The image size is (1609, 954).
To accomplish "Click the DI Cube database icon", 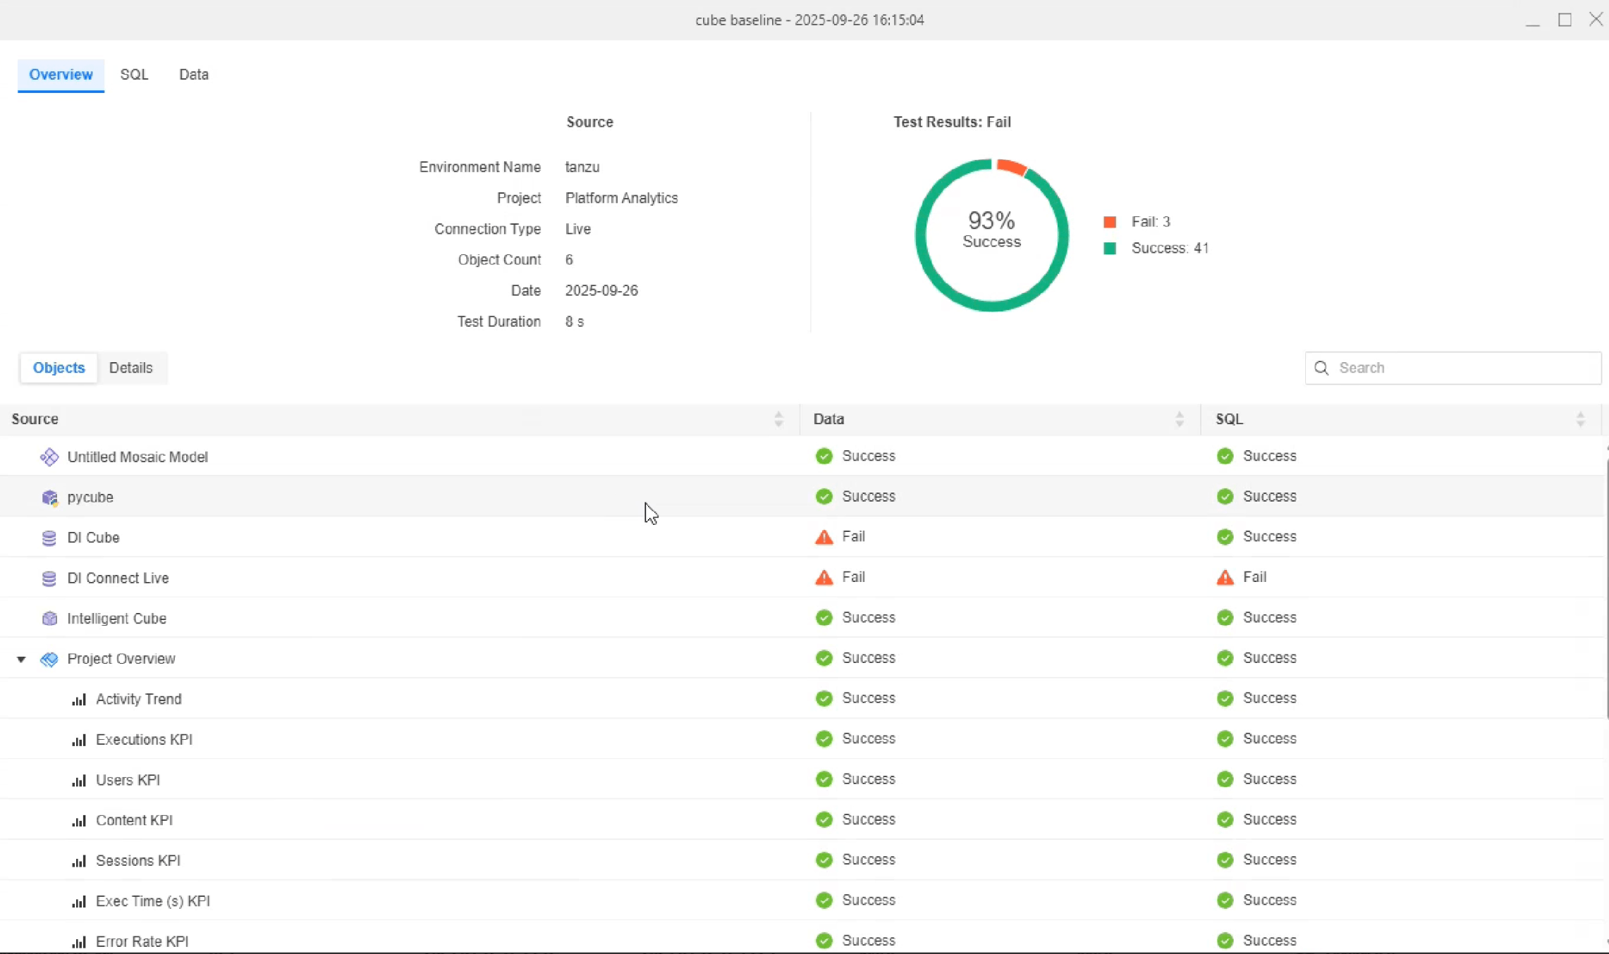I will point(49,538).
